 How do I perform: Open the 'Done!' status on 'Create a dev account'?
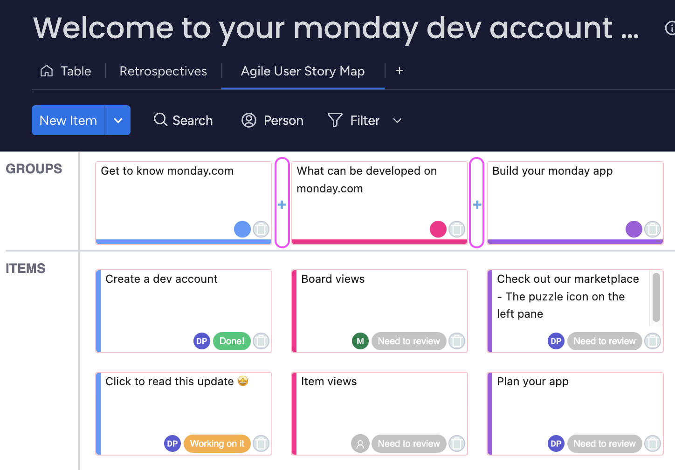click(x=232, y=341)
